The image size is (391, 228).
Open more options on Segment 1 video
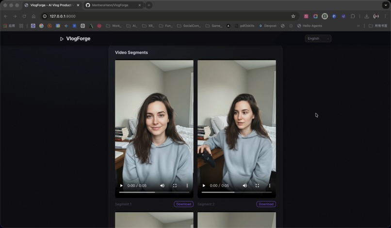coord(187,185)
